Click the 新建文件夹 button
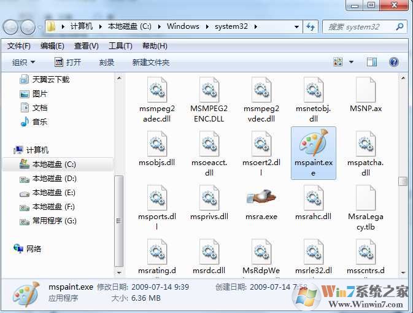Screen dimensions: 413x313 point(151,63)
